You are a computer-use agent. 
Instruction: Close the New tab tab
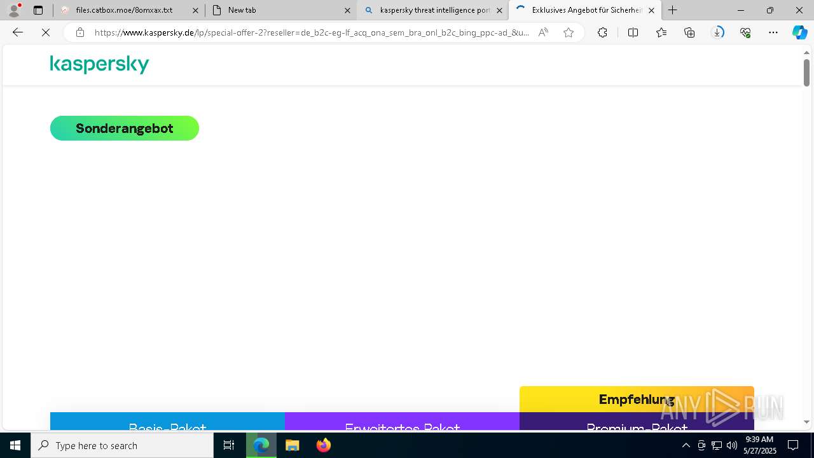[347, 10]
